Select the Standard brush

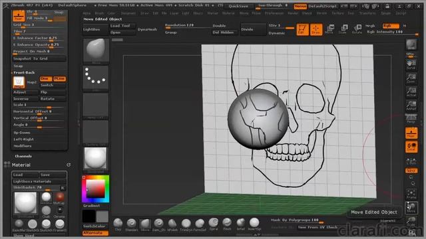click(132, 224)
